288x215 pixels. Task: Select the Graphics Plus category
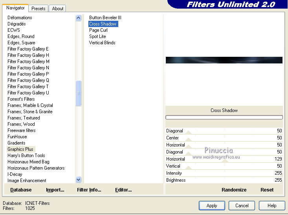(x=20, y=149)
